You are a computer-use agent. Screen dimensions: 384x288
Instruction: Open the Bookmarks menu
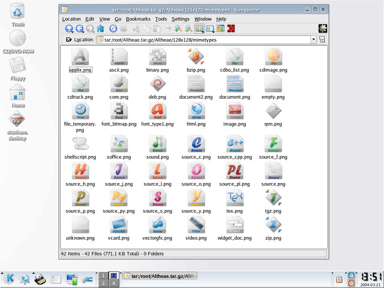point(138,19)
